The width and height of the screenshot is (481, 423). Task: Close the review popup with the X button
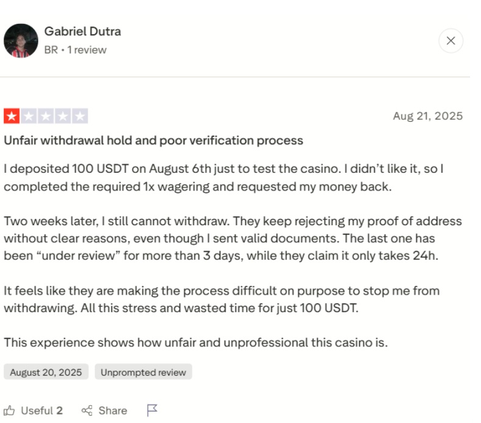coord(451,41)
